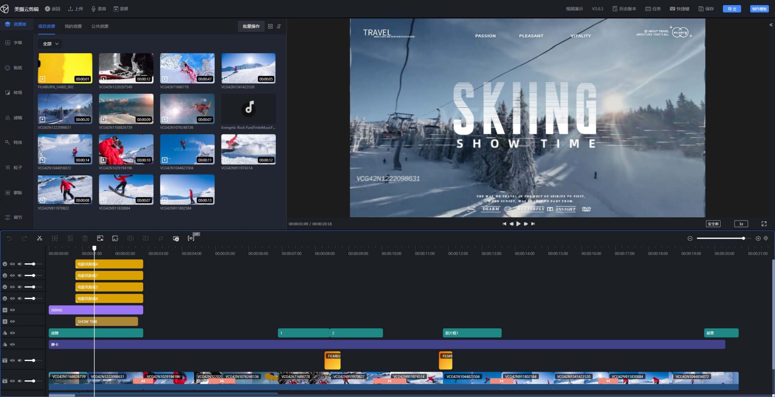
Task: Switch to the 公共资源 tab
Action: coord(100,27)
